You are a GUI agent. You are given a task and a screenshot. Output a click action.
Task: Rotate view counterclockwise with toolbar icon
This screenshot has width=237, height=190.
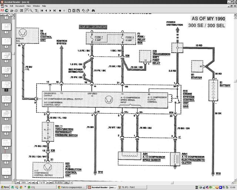click(84, 11)
